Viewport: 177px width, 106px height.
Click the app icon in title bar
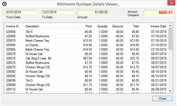tap(4, 4)
